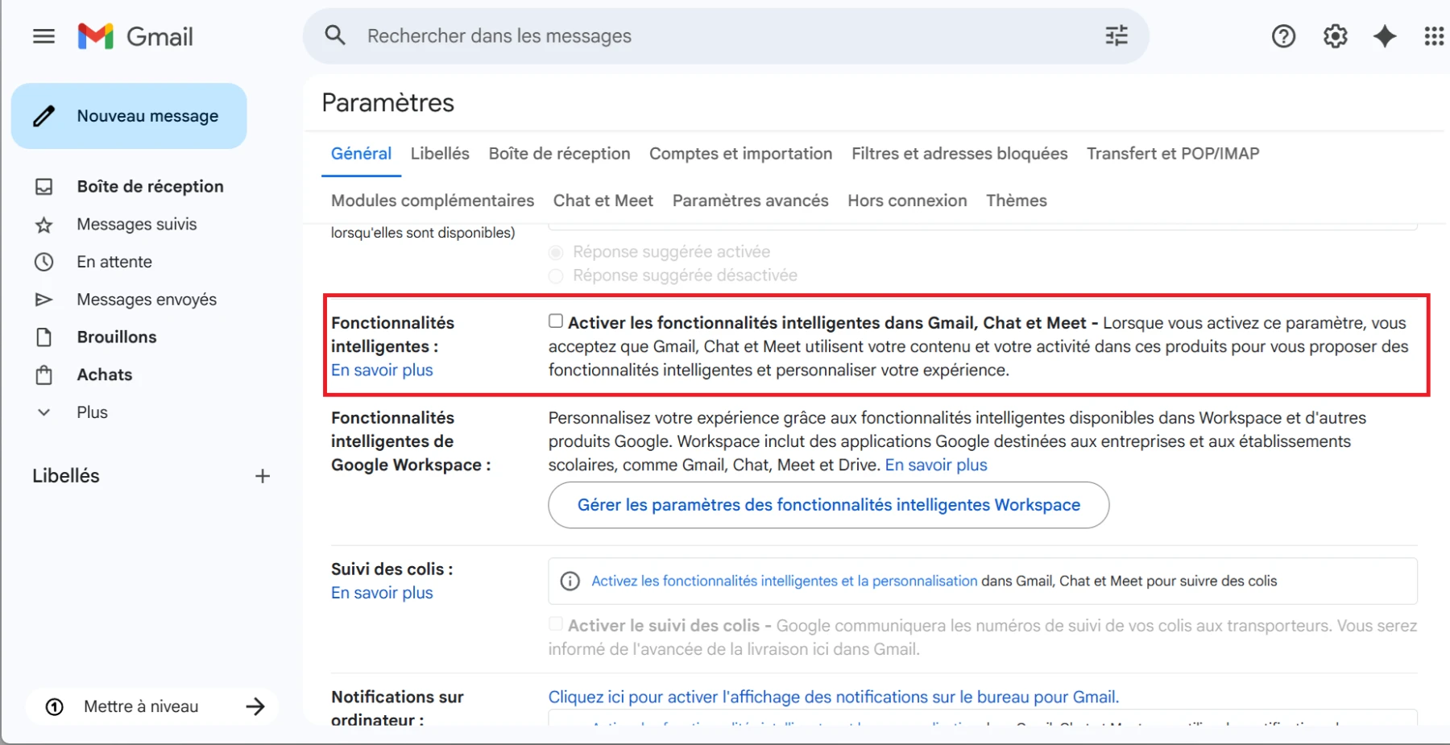
Task: Check Activer le suivi des colis
Action: coord(555,623)
